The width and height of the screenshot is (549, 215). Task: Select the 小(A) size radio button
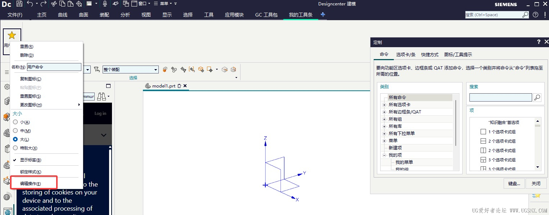pyautogui.click(x=15, y=122)
